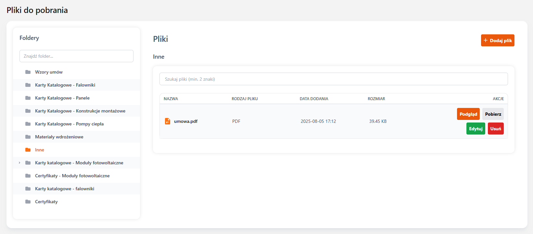Click folder icon for Karty Katalogowe - Panele

(x=28, y=98)
